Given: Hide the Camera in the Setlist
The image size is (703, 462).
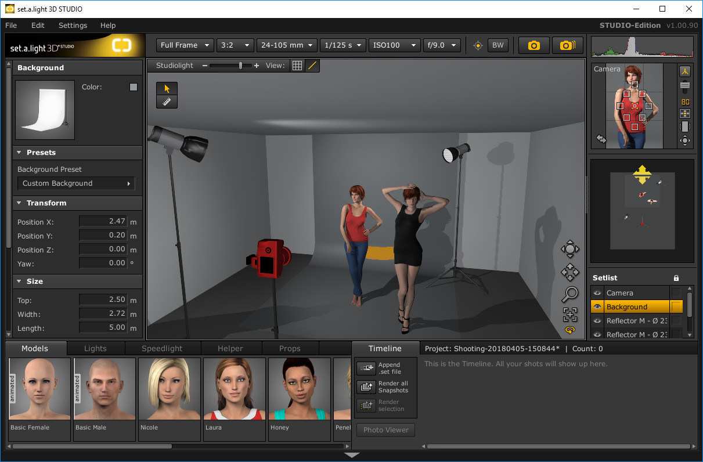Looking at the screenshot, I should point(597,293).
